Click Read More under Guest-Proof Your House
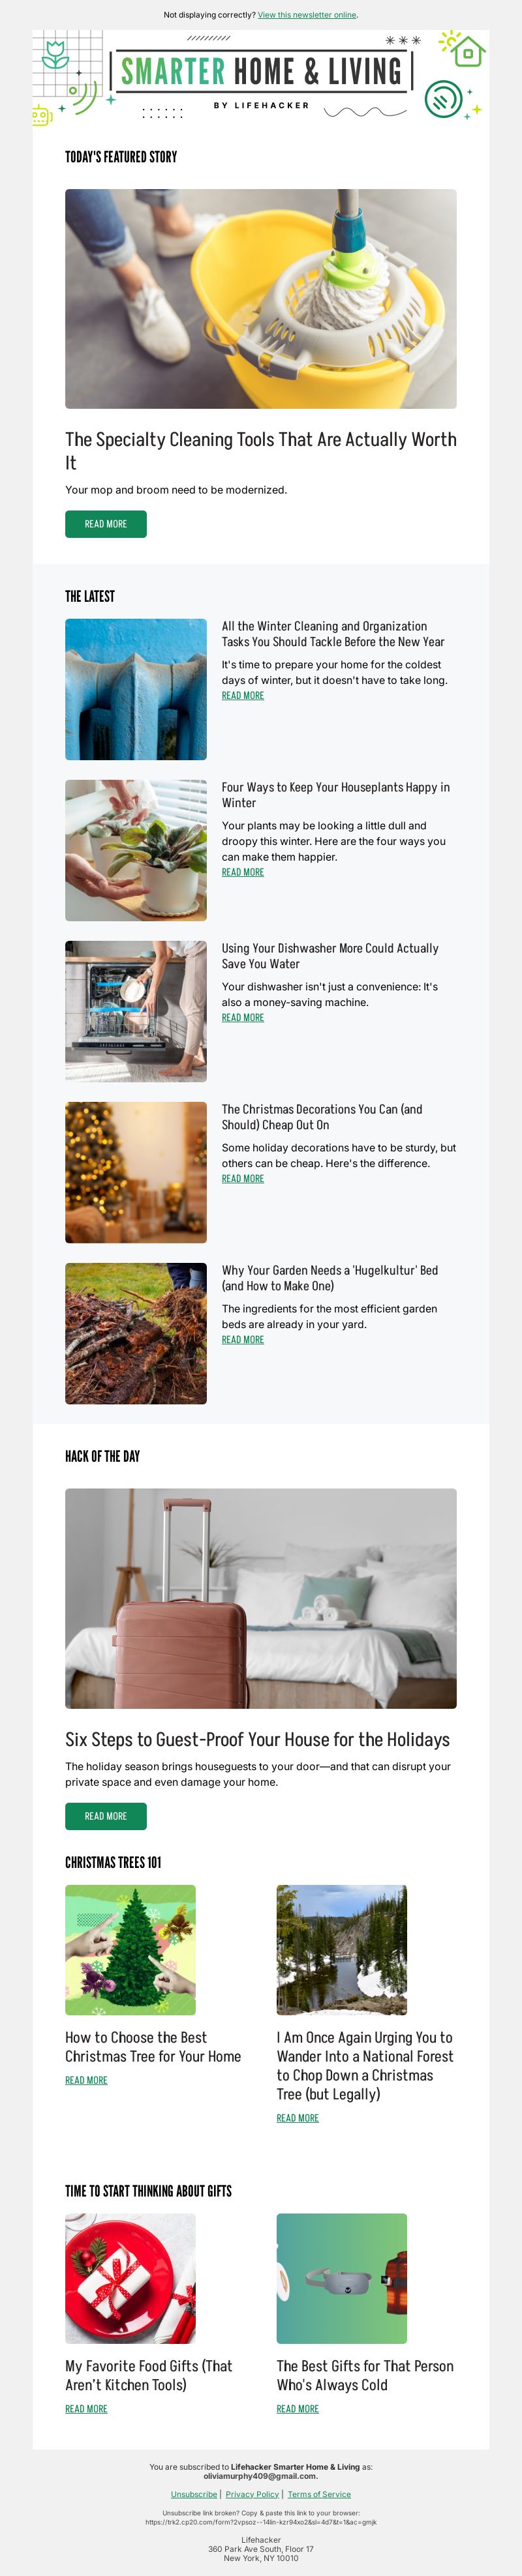 coord(106,1816)
